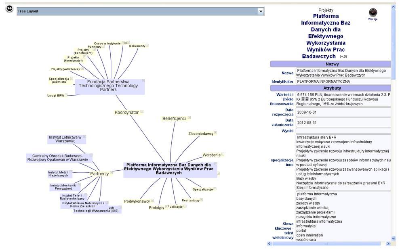Expand the Fundacja Partnerstwa node plus box

143,81
